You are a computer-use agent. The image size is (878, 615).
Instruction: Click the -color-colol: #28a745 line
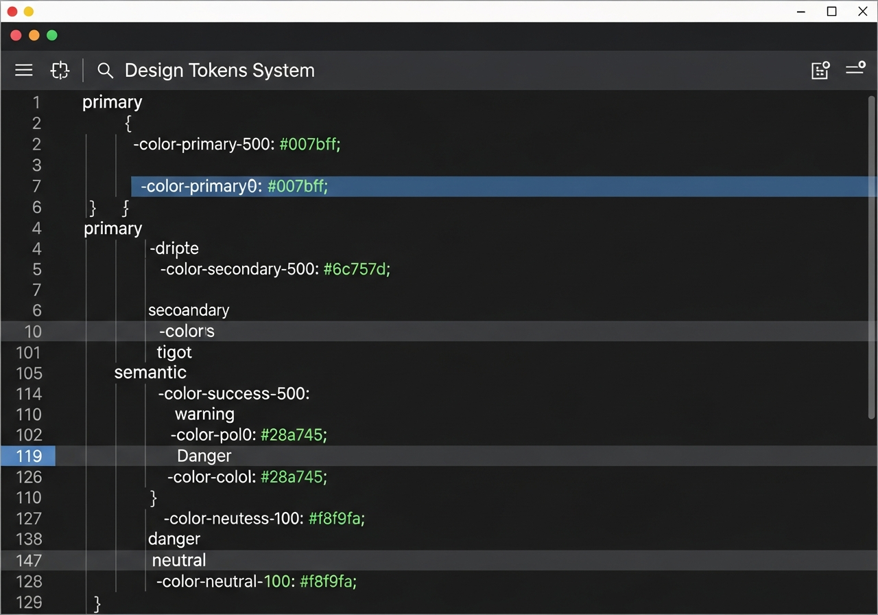click(x=247, y=477)
